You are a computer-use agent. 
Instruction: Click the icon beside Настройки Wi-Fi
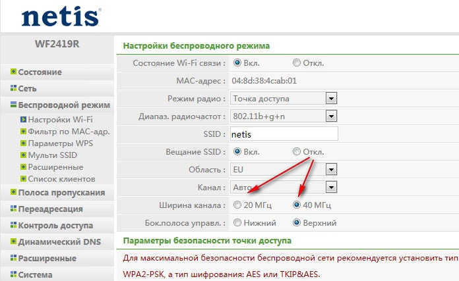click(x=24, y=120)
